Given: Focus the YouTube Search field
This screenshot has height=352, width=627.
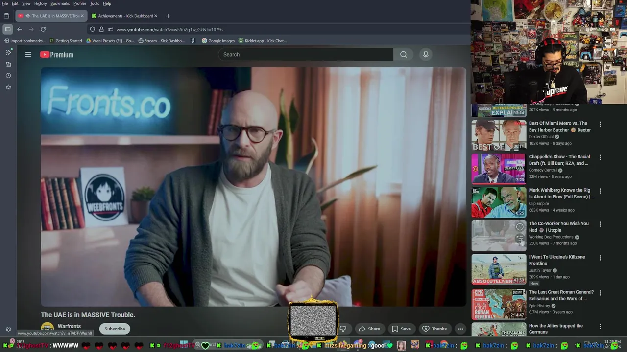Looking at the screenshot, I should [x=306, y=55].
